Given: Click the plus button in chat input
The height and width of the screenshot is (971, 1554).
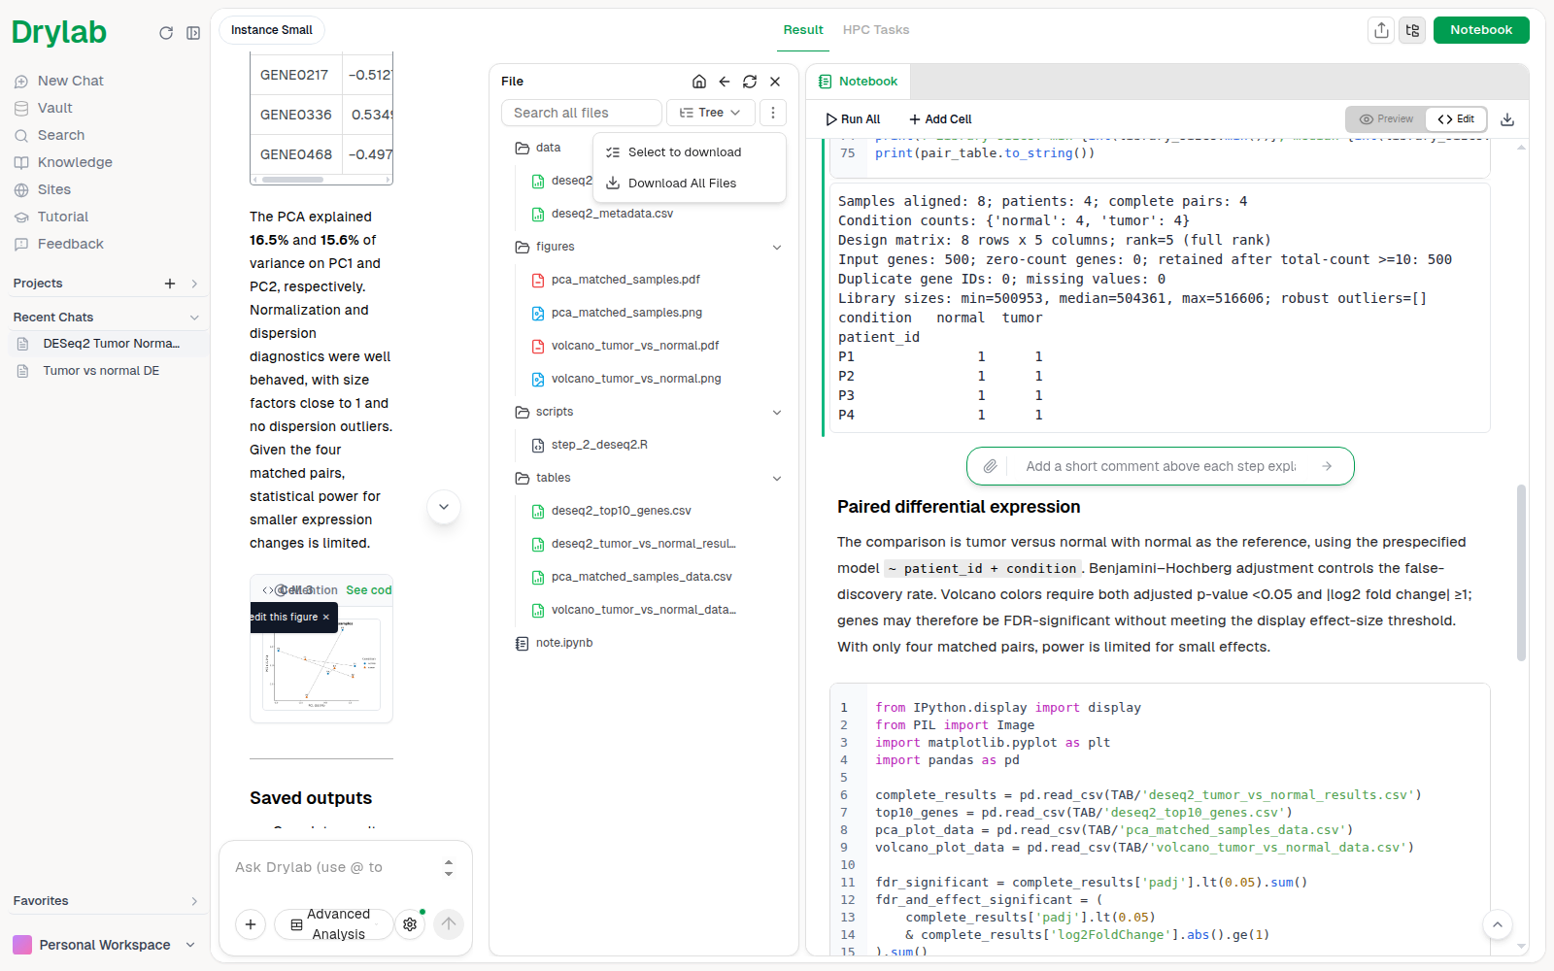Looking at the screenshot, I should click(x=251, y=924).
